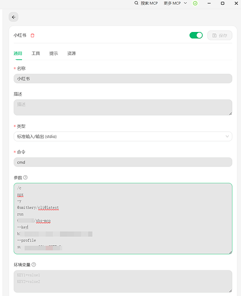
Task: Show help for 环境变量 question icon
Action: pyautogui.click(x=34, y=265)
